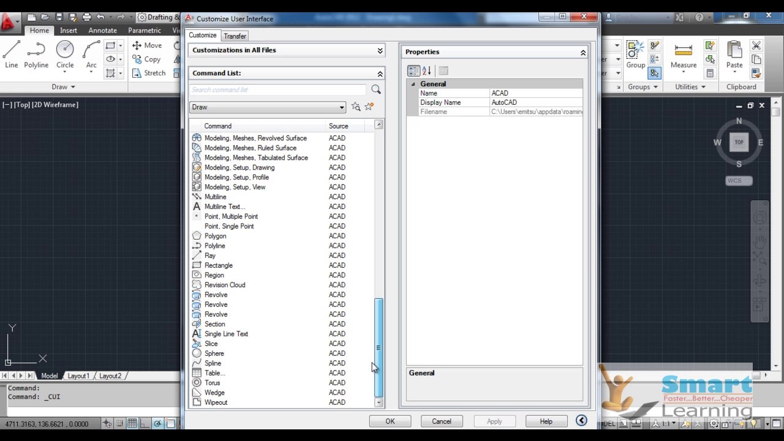The height and width of the screenshot is (441, 784).
Task: Click the Move command icon
Action: [137, 45]
